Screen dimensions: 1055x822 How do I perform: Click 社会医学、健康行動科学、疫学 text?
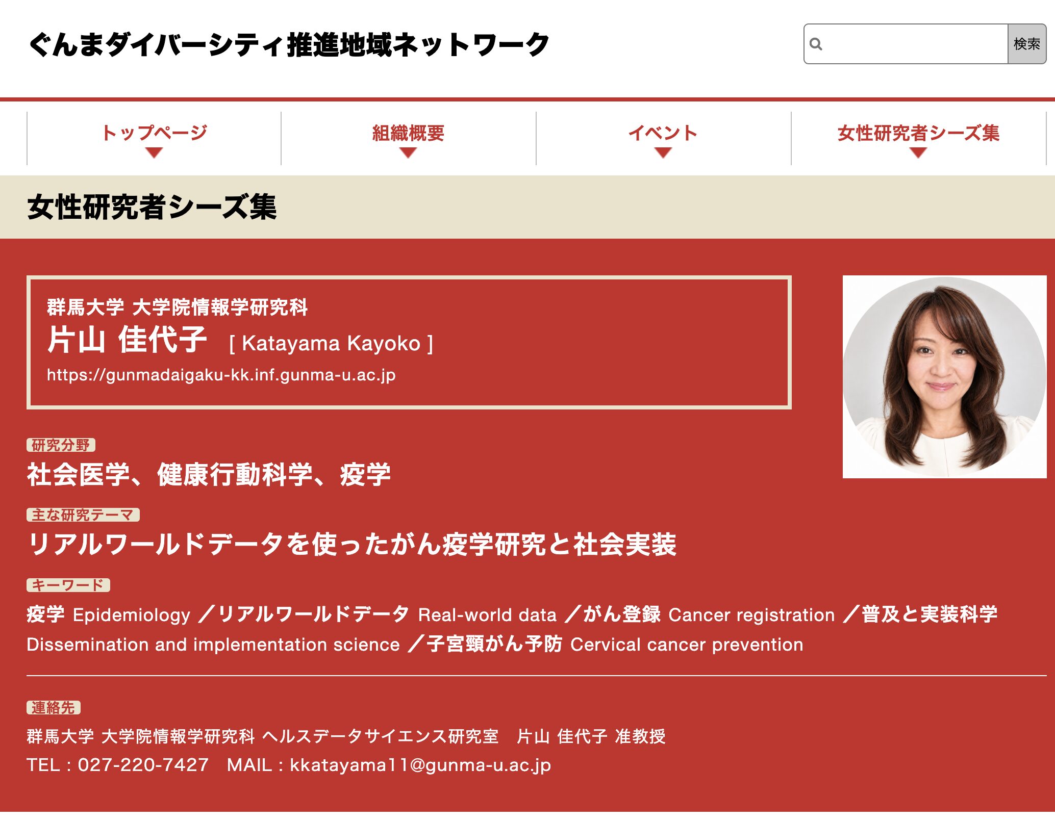[x=209, y=475]
